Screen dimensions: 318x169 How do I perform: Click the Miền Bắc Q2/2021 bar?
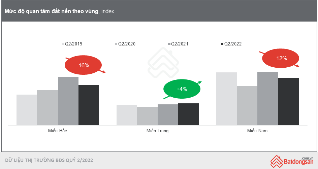[x=68, y=101]
